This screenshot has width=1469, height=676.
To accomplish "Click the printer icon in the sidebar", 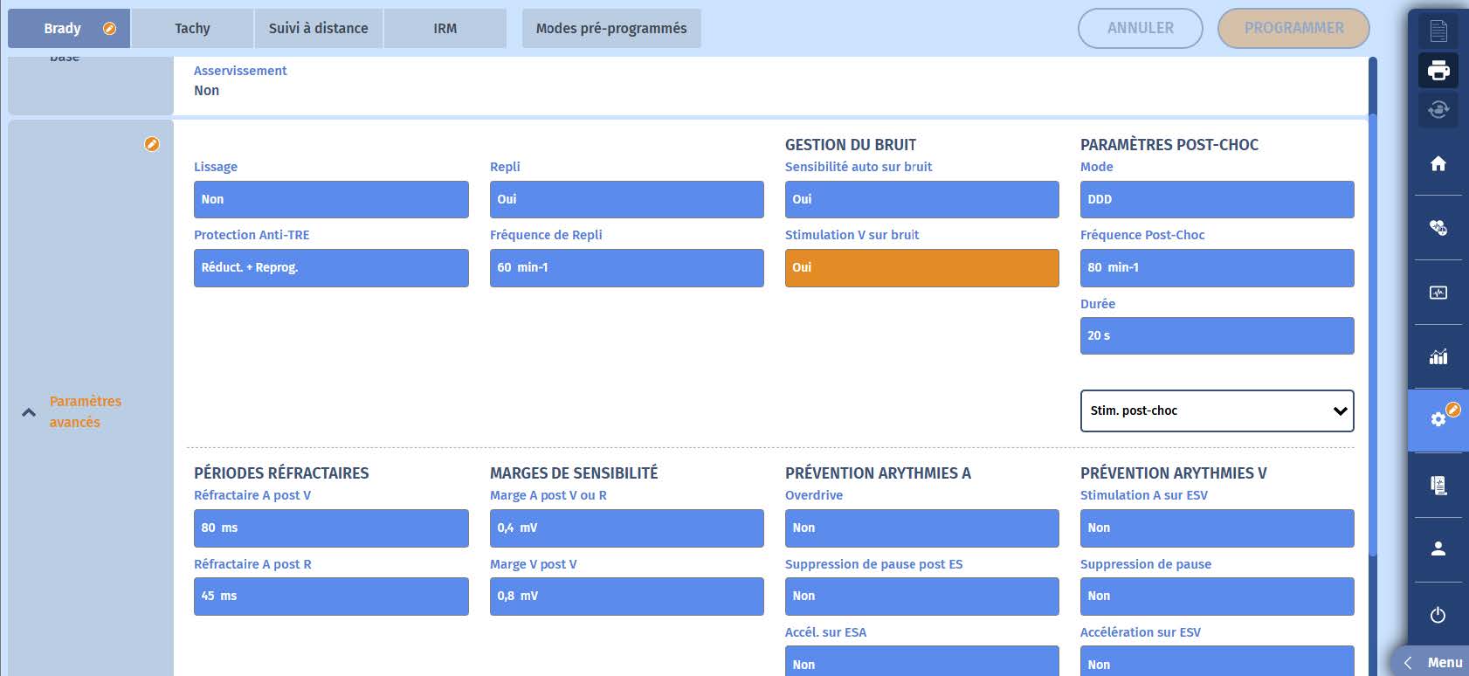I will pyautogui.click(x=1438, y=70).
